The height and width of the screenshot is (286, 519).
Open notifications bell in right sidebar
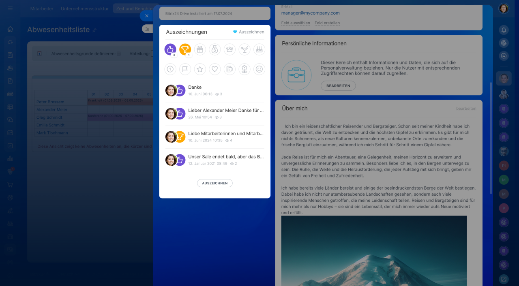click(504, 30)
